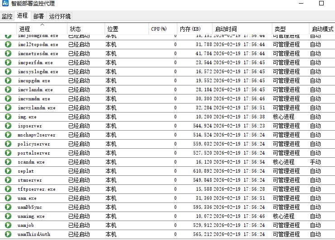Viewport: 335px width, 240px height.
Task: Click the green icon beside scandm.exe
Action: pos(8,162)
